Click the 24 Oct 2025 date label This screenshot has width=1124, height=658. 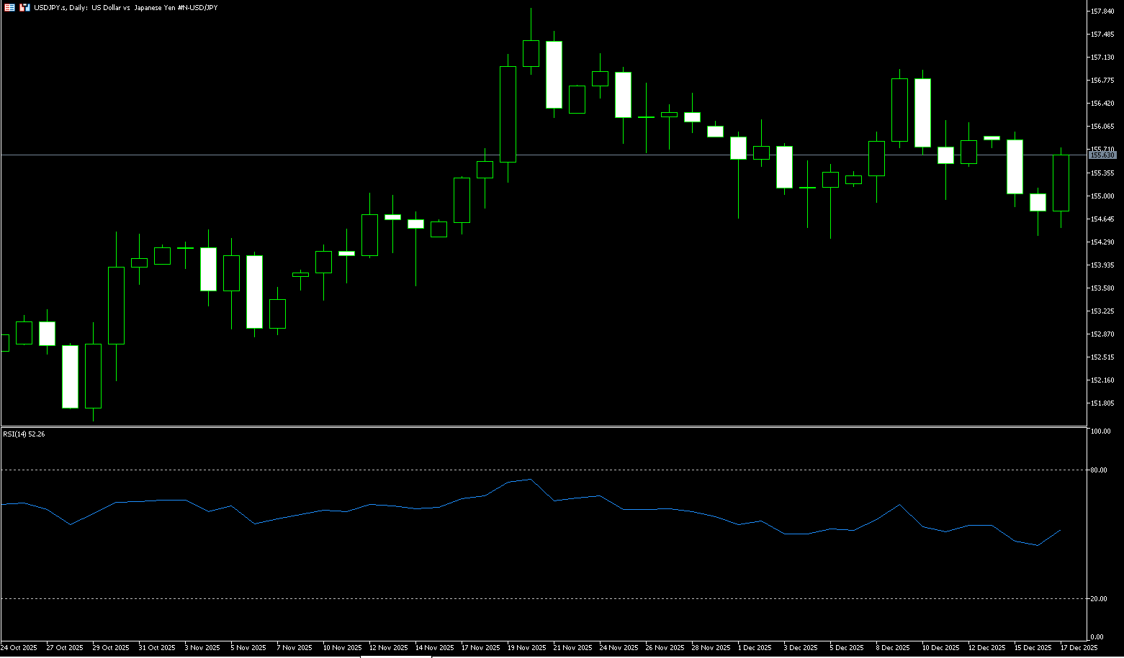pyautogui.click(x=19, y=648)
